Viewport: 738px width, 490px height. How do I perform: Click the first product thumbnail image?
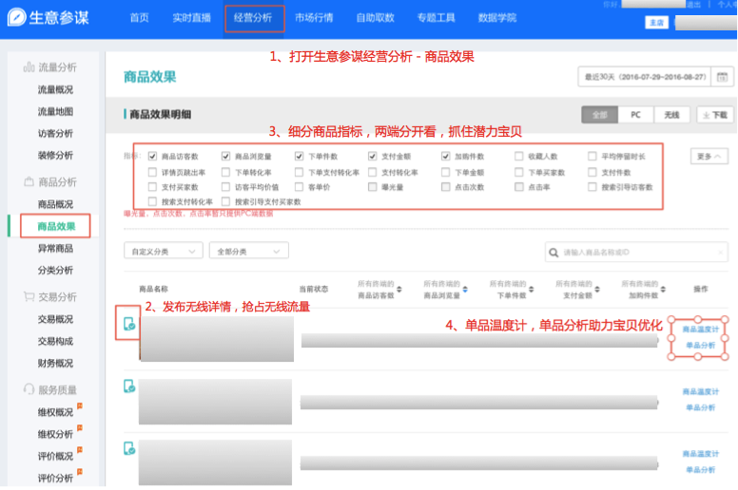(217, 339)
